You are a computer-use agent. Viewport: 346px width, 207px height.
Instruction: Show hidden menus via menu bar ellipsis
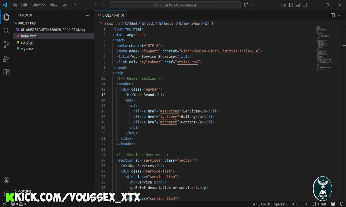pos(84,5)
